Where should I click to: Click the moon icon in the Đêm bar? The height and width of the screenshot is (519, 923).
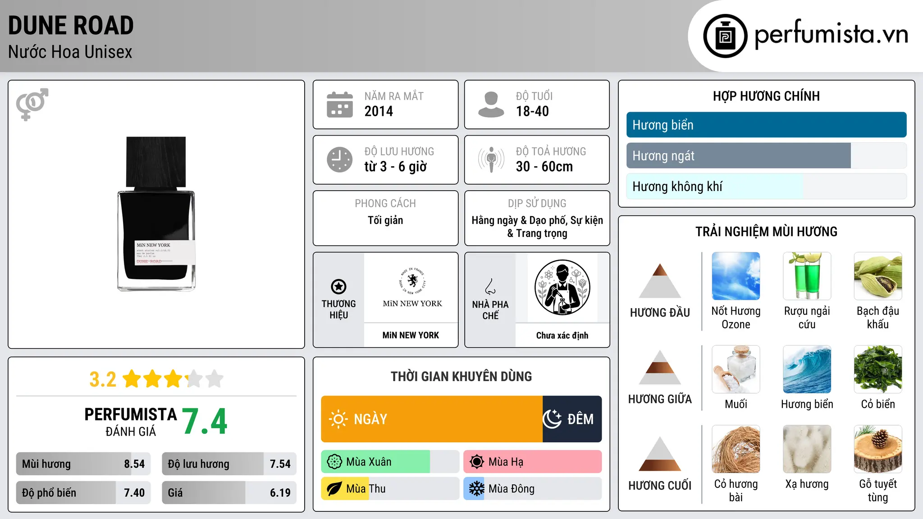point(552,419)
